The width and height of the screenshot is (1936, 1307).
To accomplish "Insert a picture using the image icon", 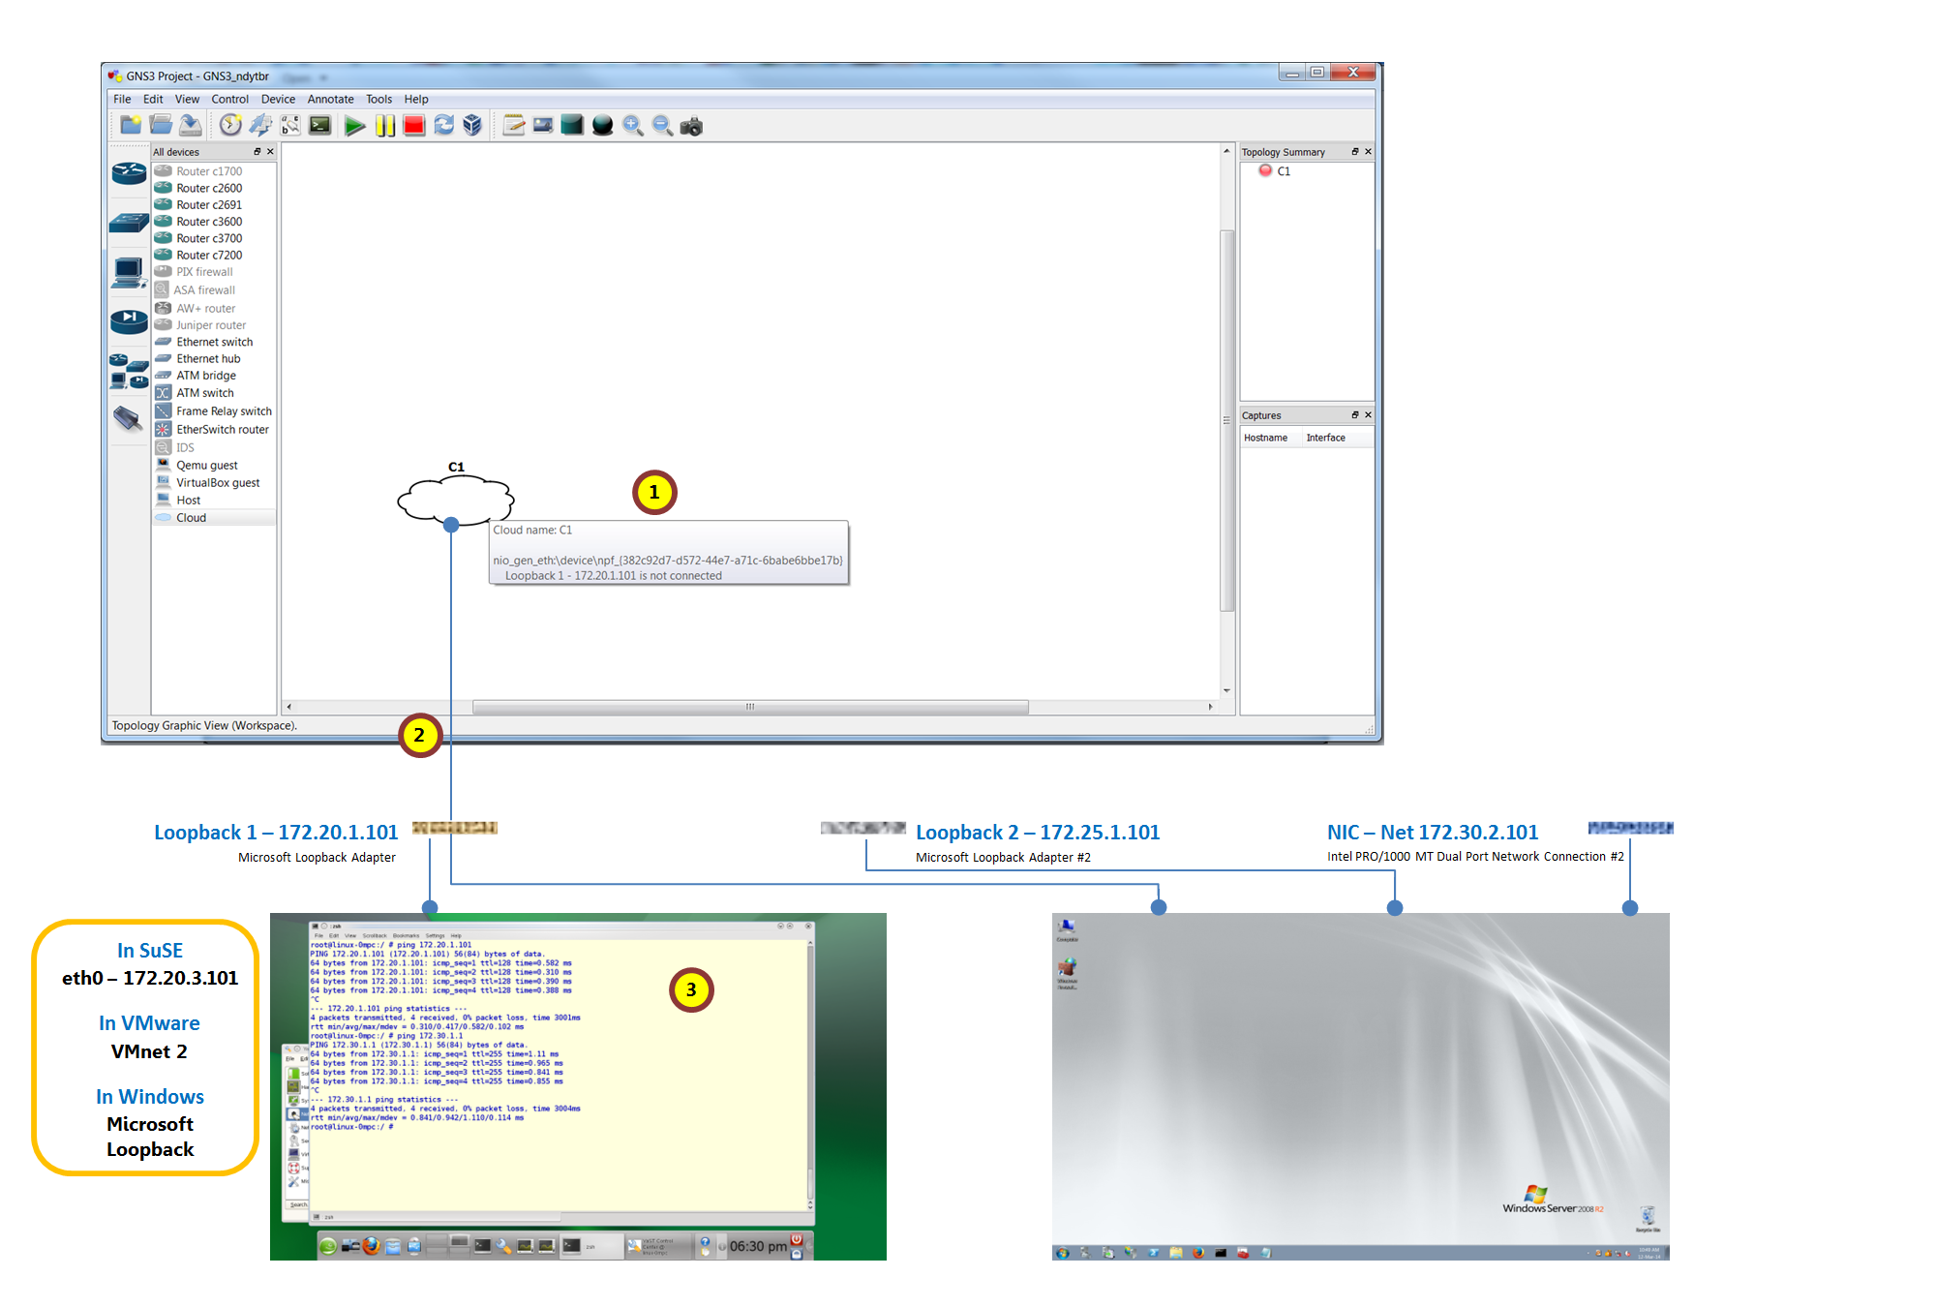I will coord(543,125).
